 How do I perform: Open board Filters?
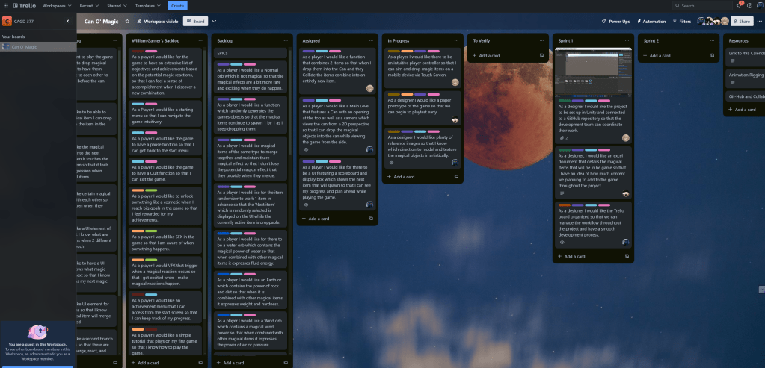[682, 22]
